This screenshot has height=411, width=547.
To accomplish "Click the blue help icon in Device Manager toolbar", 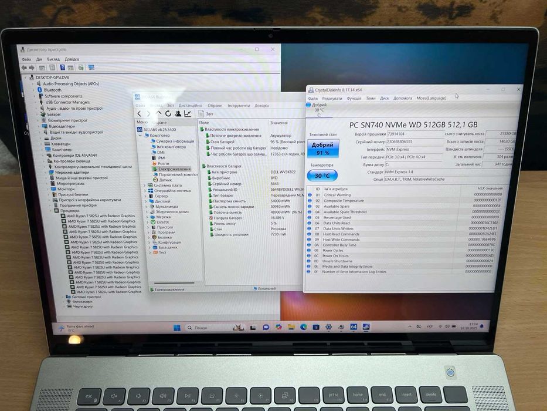I will click(63, 68).
